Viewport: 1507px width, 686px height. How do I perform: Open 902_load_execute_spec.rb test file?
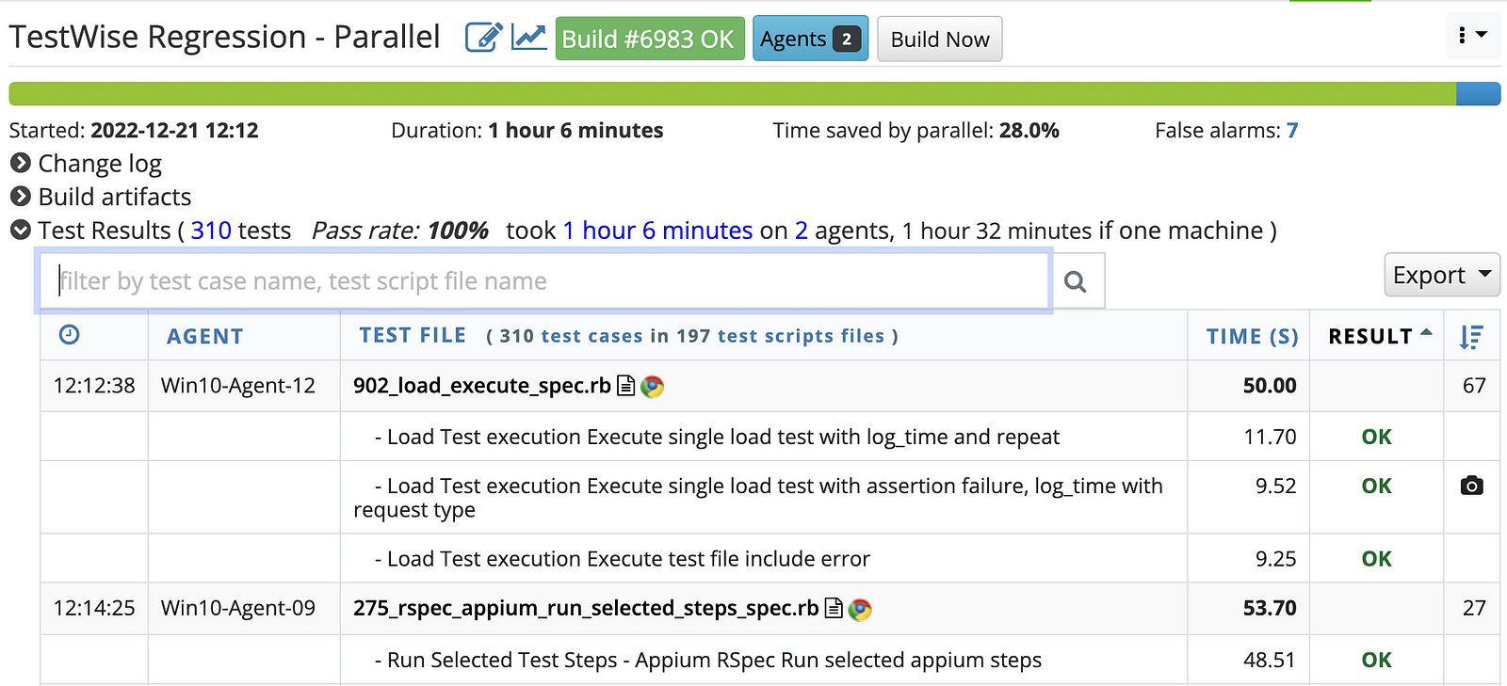click(x=482, y=386)
